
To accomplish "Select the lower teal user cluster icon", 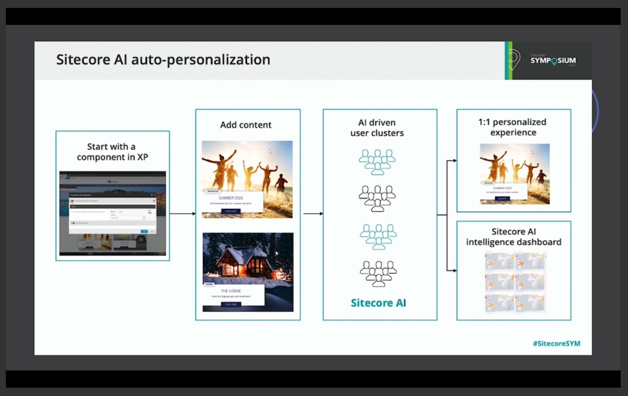I will coord(378,237).
